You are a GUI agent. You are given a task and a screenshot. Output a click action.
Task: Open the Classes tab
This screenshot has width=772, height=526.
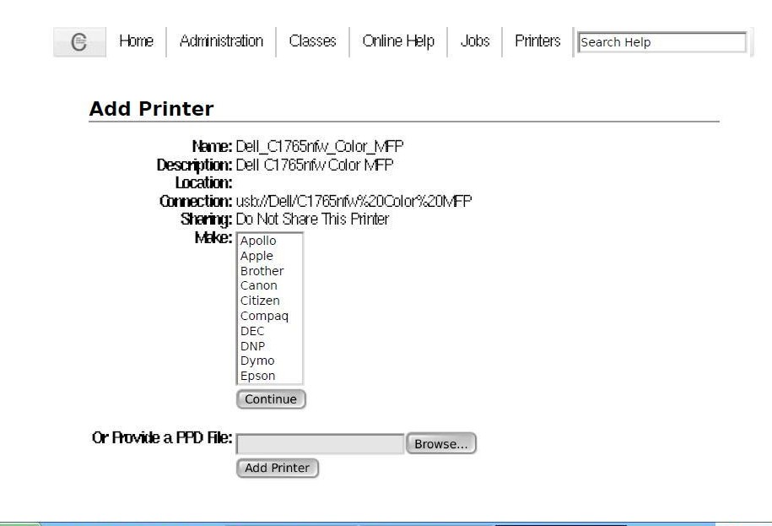pos(313,41)
